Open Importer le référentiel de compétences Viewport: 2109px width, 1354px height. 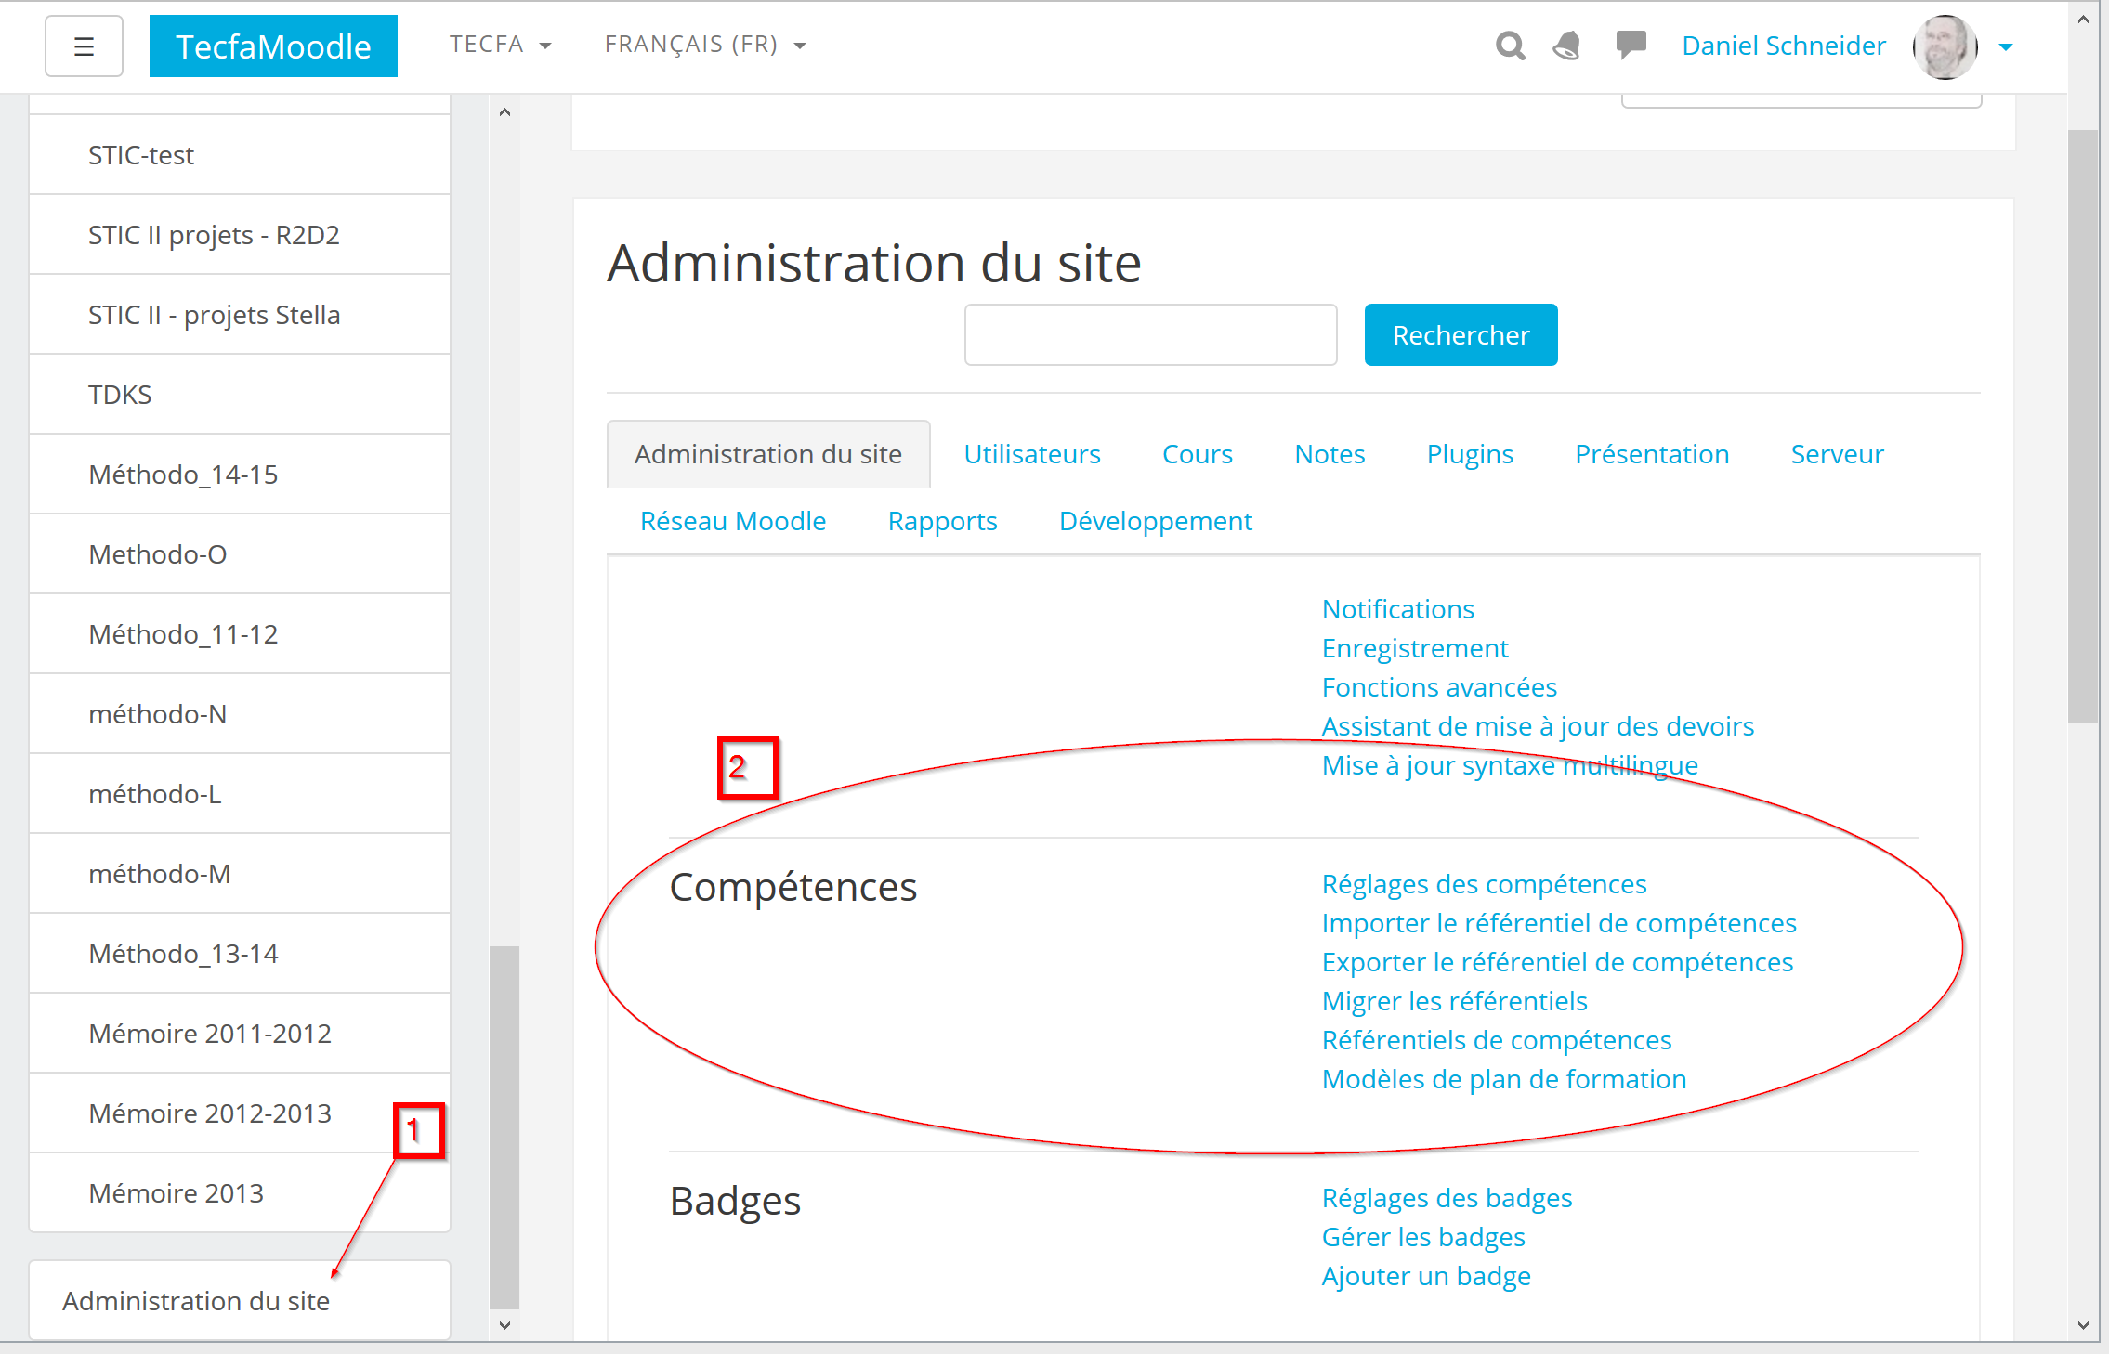[1559, 923]
